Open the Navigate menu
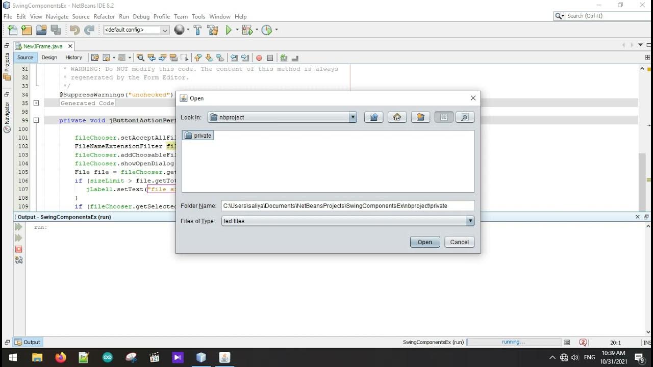Screen dimensions: 653x367 [57, 16]
